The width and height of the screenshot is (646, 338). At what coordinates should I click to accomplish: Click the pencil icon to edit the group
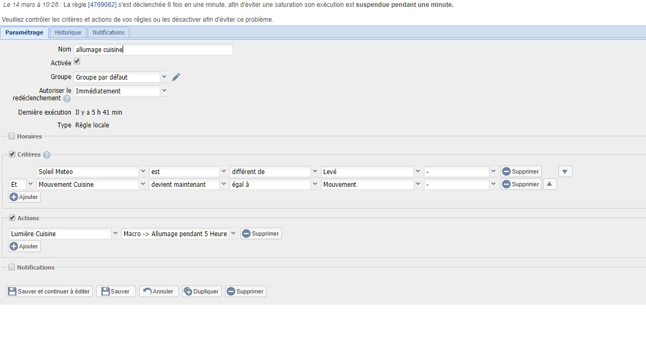(x=176, y=77)
